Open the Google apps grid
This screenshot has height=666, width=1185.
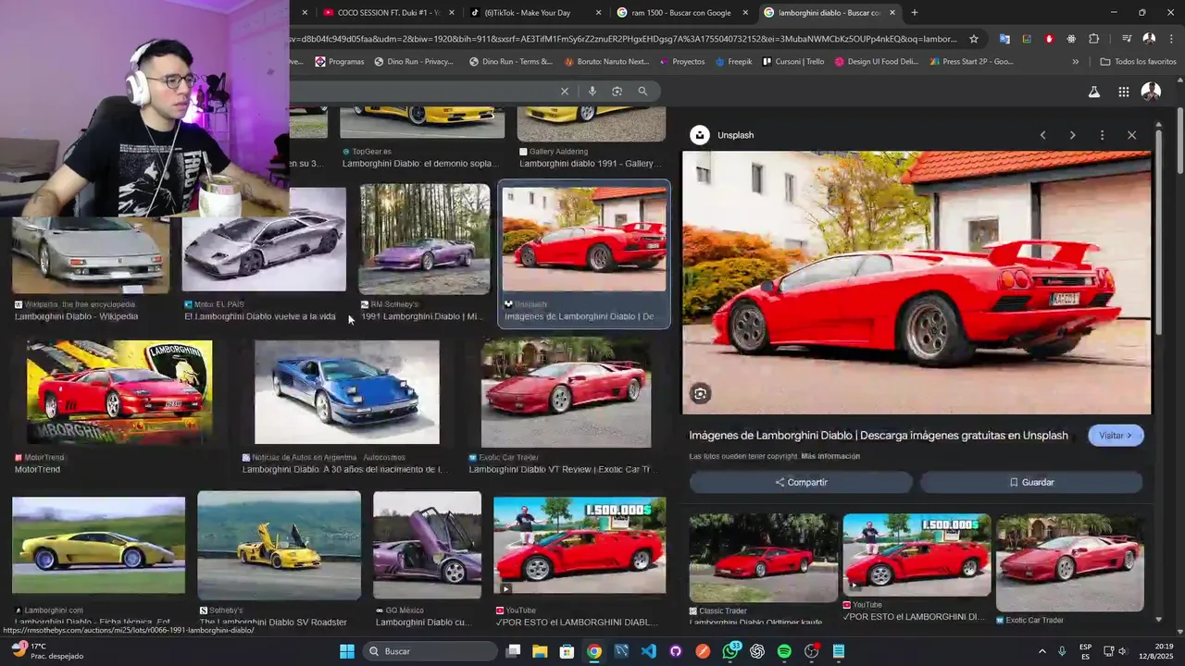[1123, 92]
